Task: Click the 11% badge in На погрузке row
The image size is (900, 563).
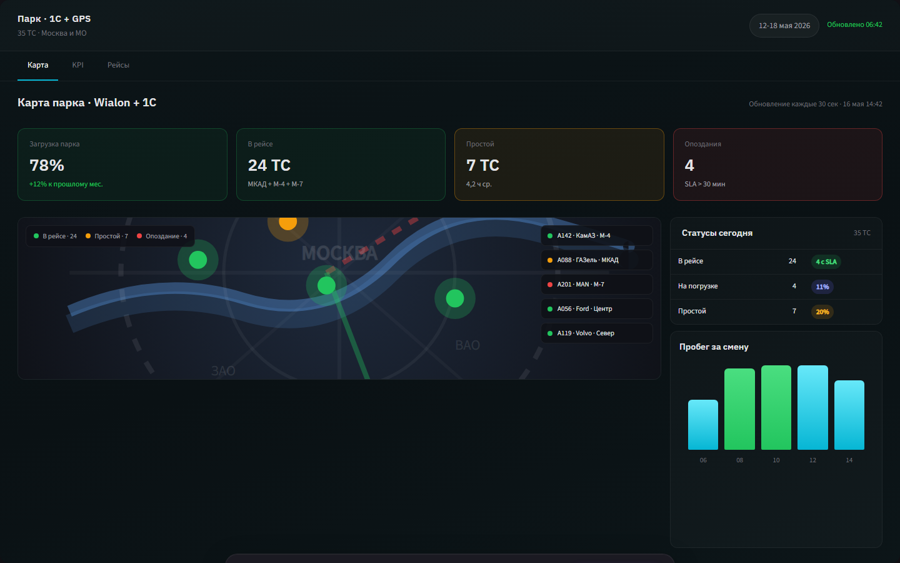Action: coord(822,287)
